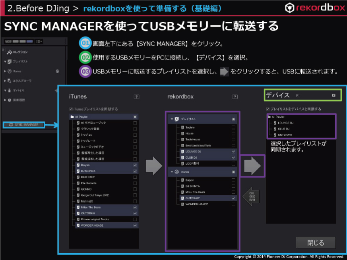347x260 pixels.
Task: Select the トップレート playlist row
Action: coord(108,141)
